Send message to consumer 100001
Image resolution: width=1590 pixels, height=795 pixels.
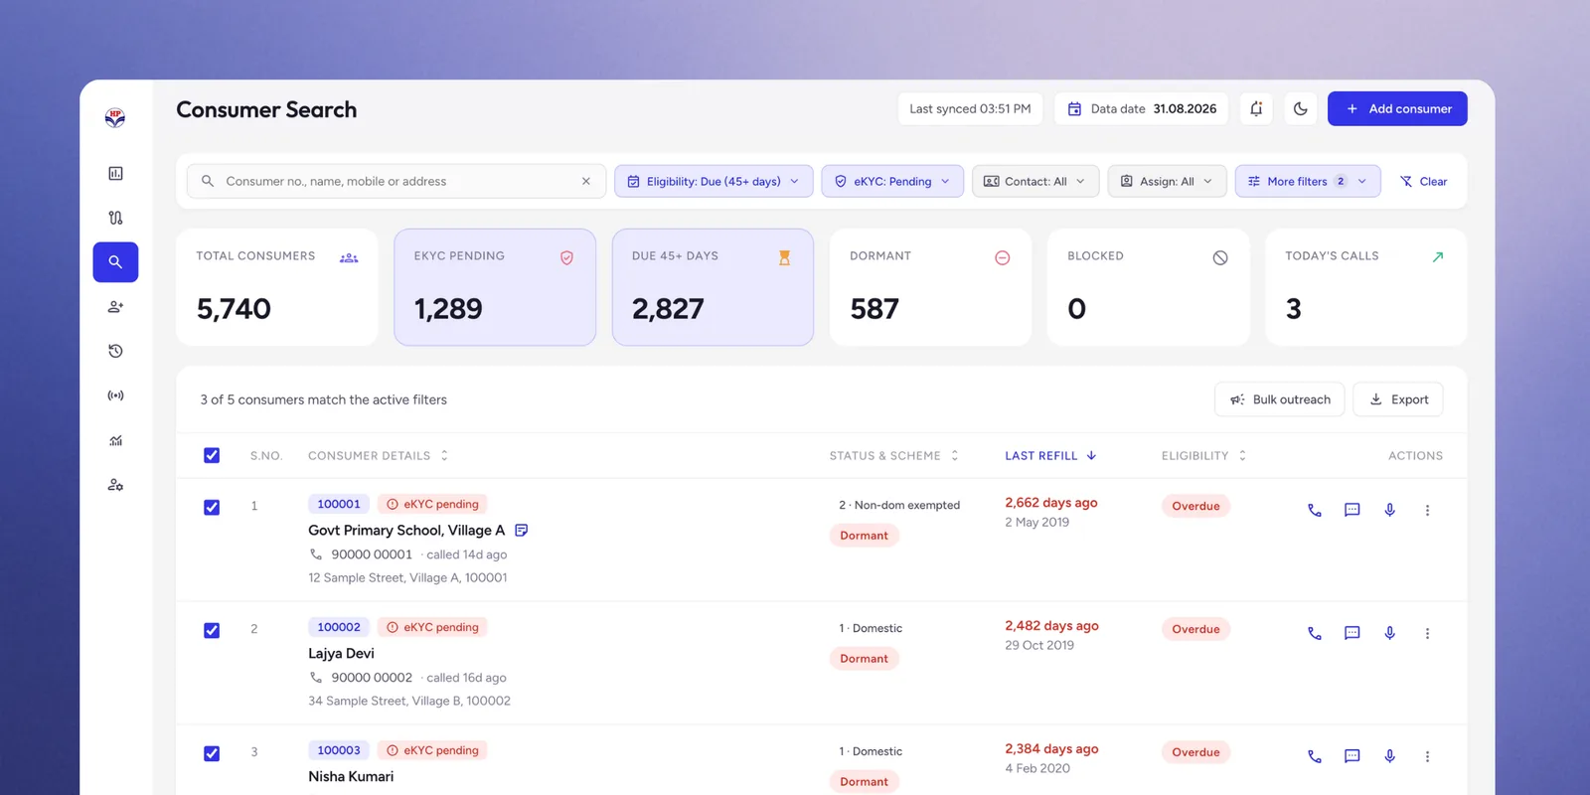tap(1352, 510)
